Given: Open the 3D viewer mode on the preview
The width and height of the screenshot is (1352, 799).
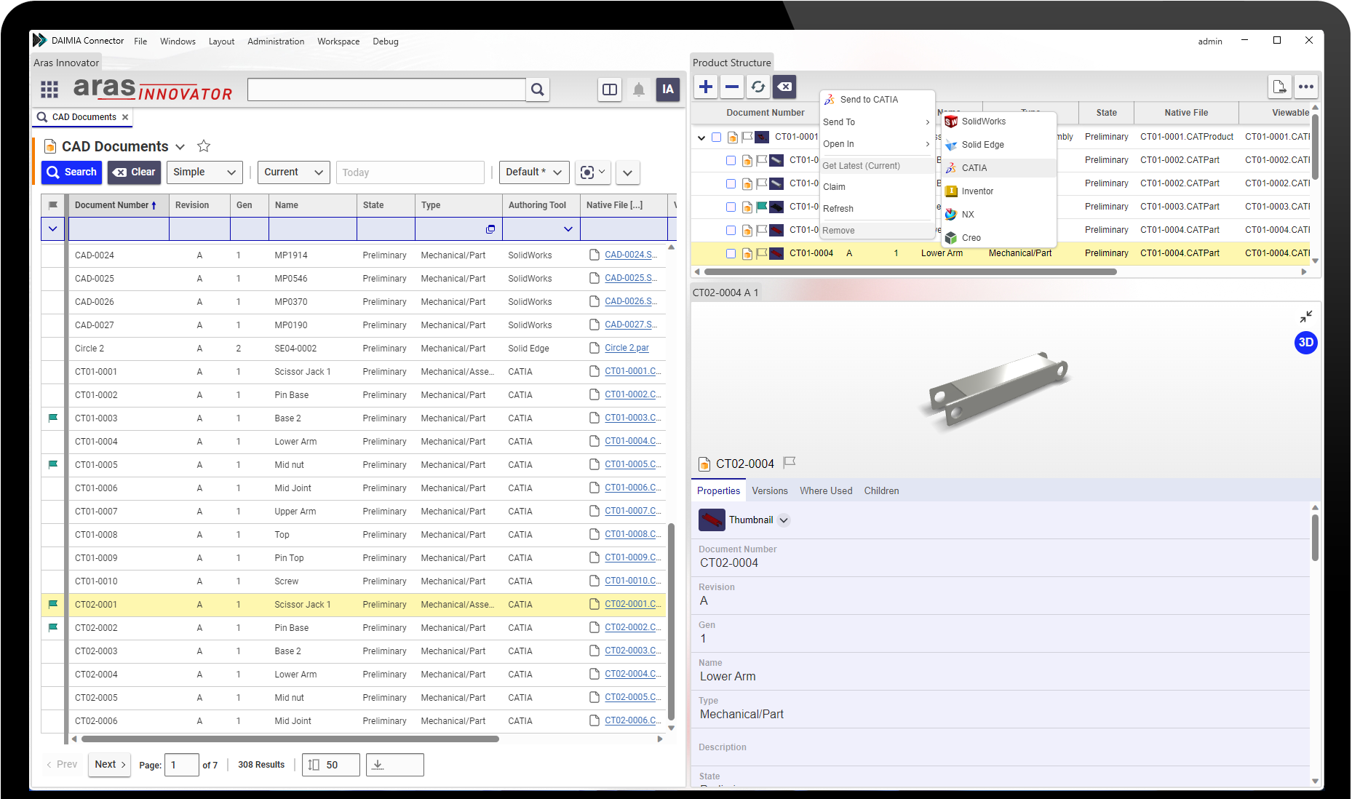Looking at the screenshot, I should (x=1306, y=343).
